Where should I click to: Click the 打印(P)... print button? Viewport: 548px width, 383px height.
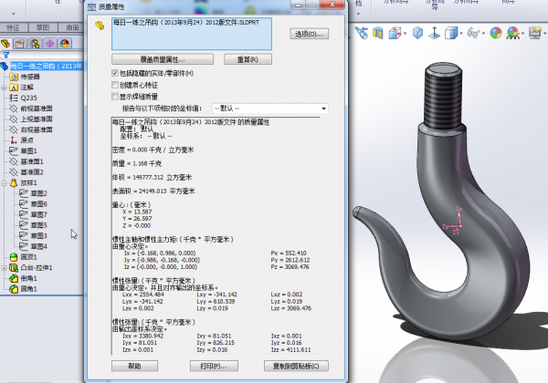214,366
